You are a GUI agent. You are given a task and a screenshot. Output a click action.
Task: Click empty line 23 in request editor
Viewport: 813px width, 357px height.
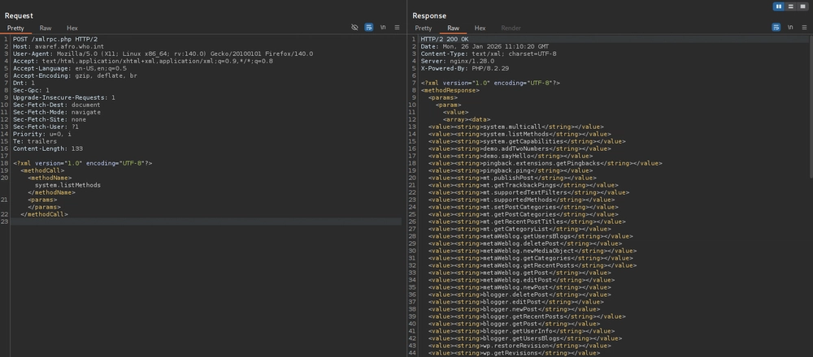point(207,222)
